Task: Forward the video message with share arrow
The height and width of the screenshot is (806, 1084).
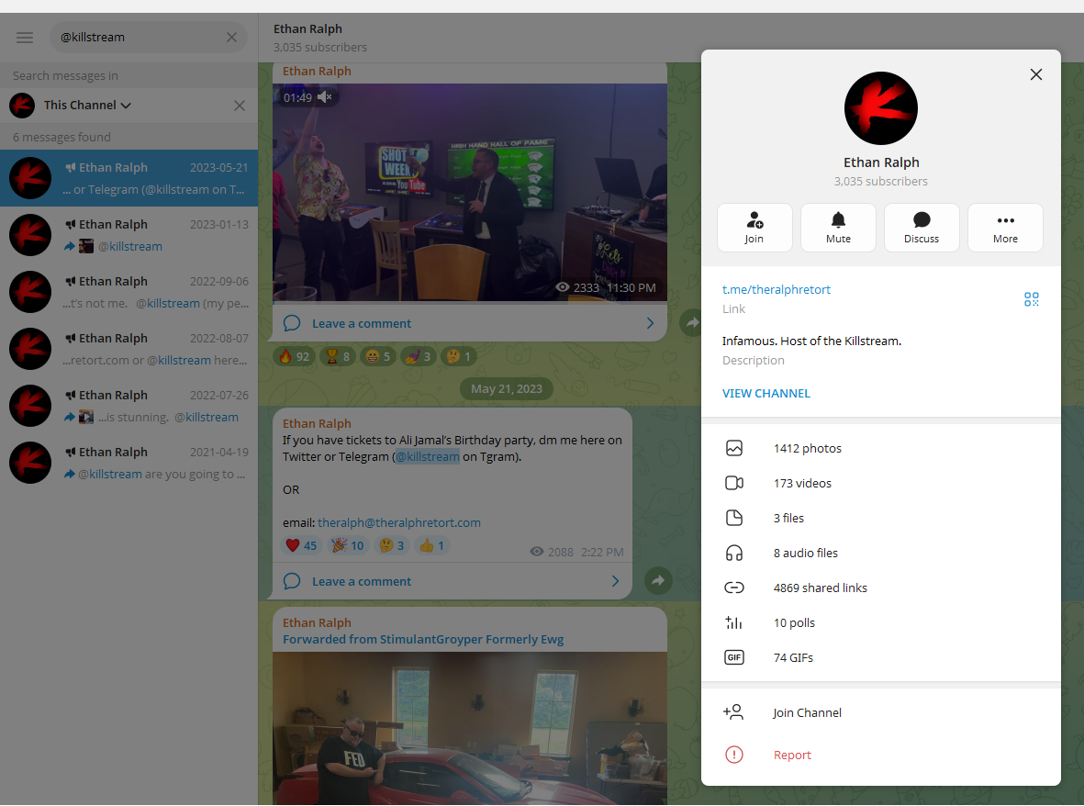Action: (x=691, y=323)
